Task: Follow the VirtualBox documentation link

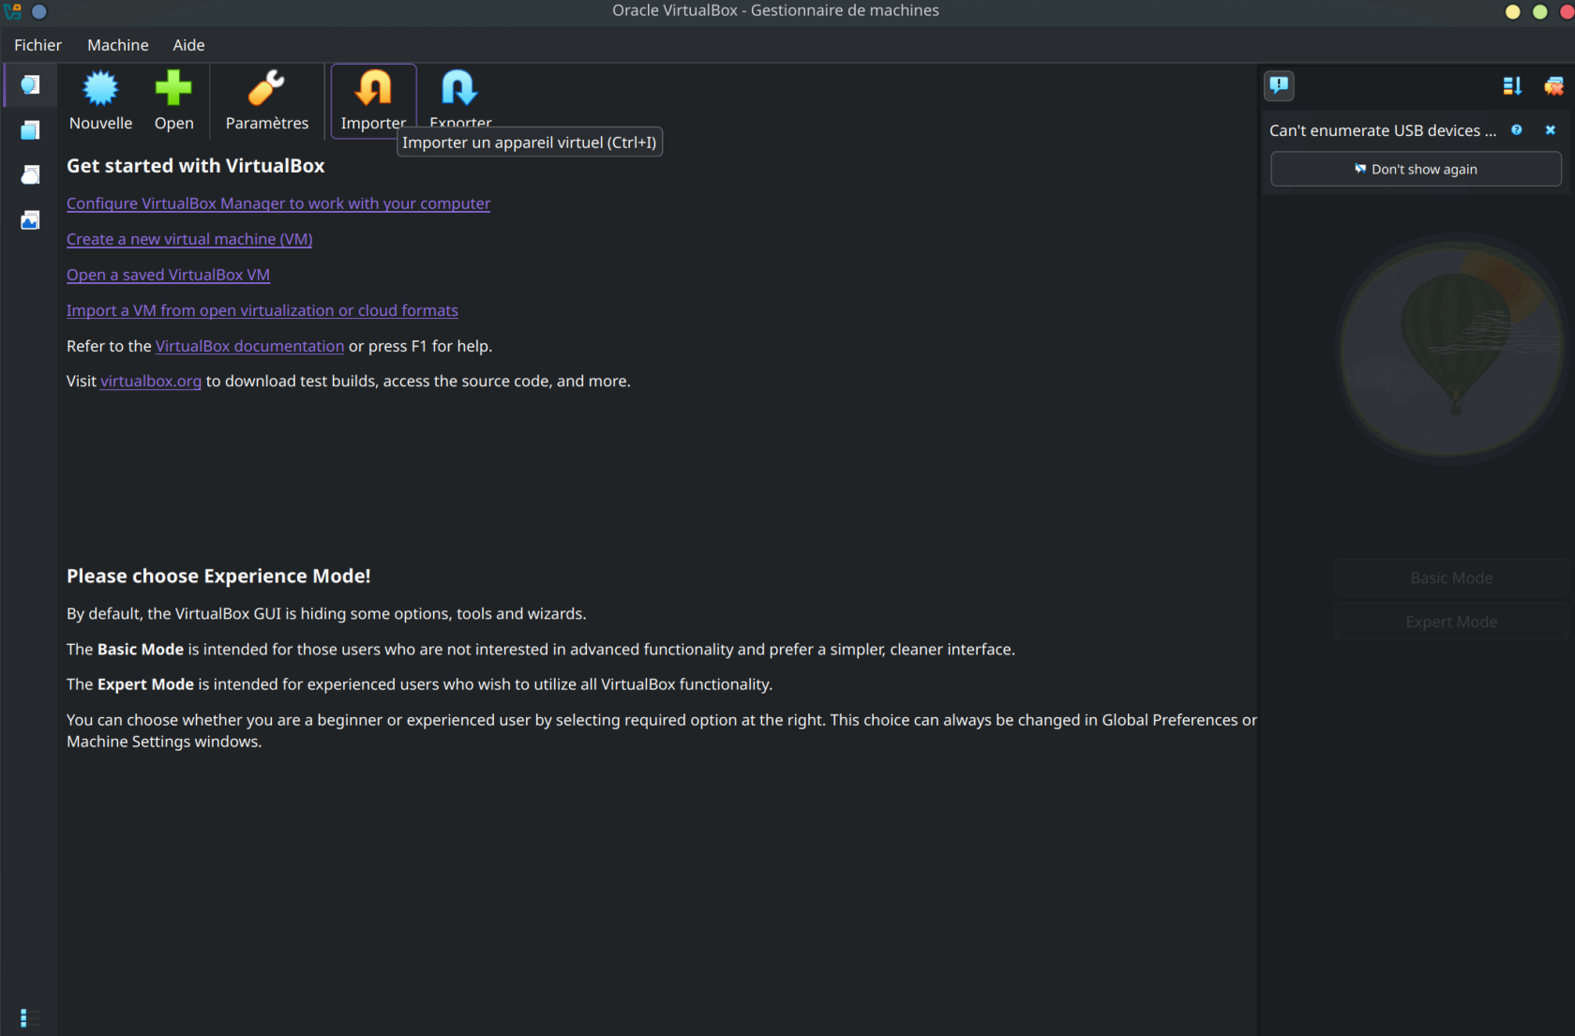Action: coord(249,346)
